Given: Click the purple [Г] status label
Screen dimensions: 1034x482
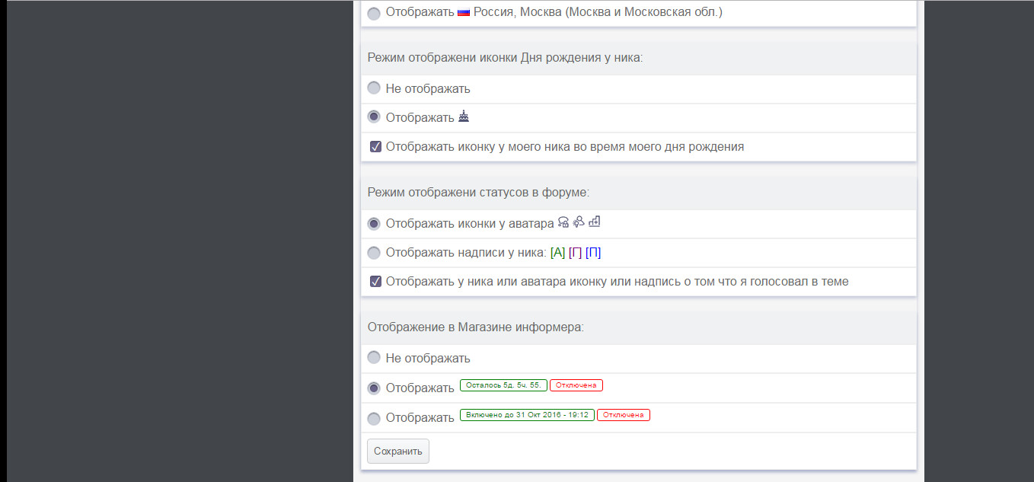Looking at the screenshot, I should coord(575,253).
